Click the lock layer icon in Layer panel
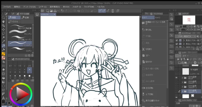Viewport: 202px width, 107px height. (x=188, y=59)
